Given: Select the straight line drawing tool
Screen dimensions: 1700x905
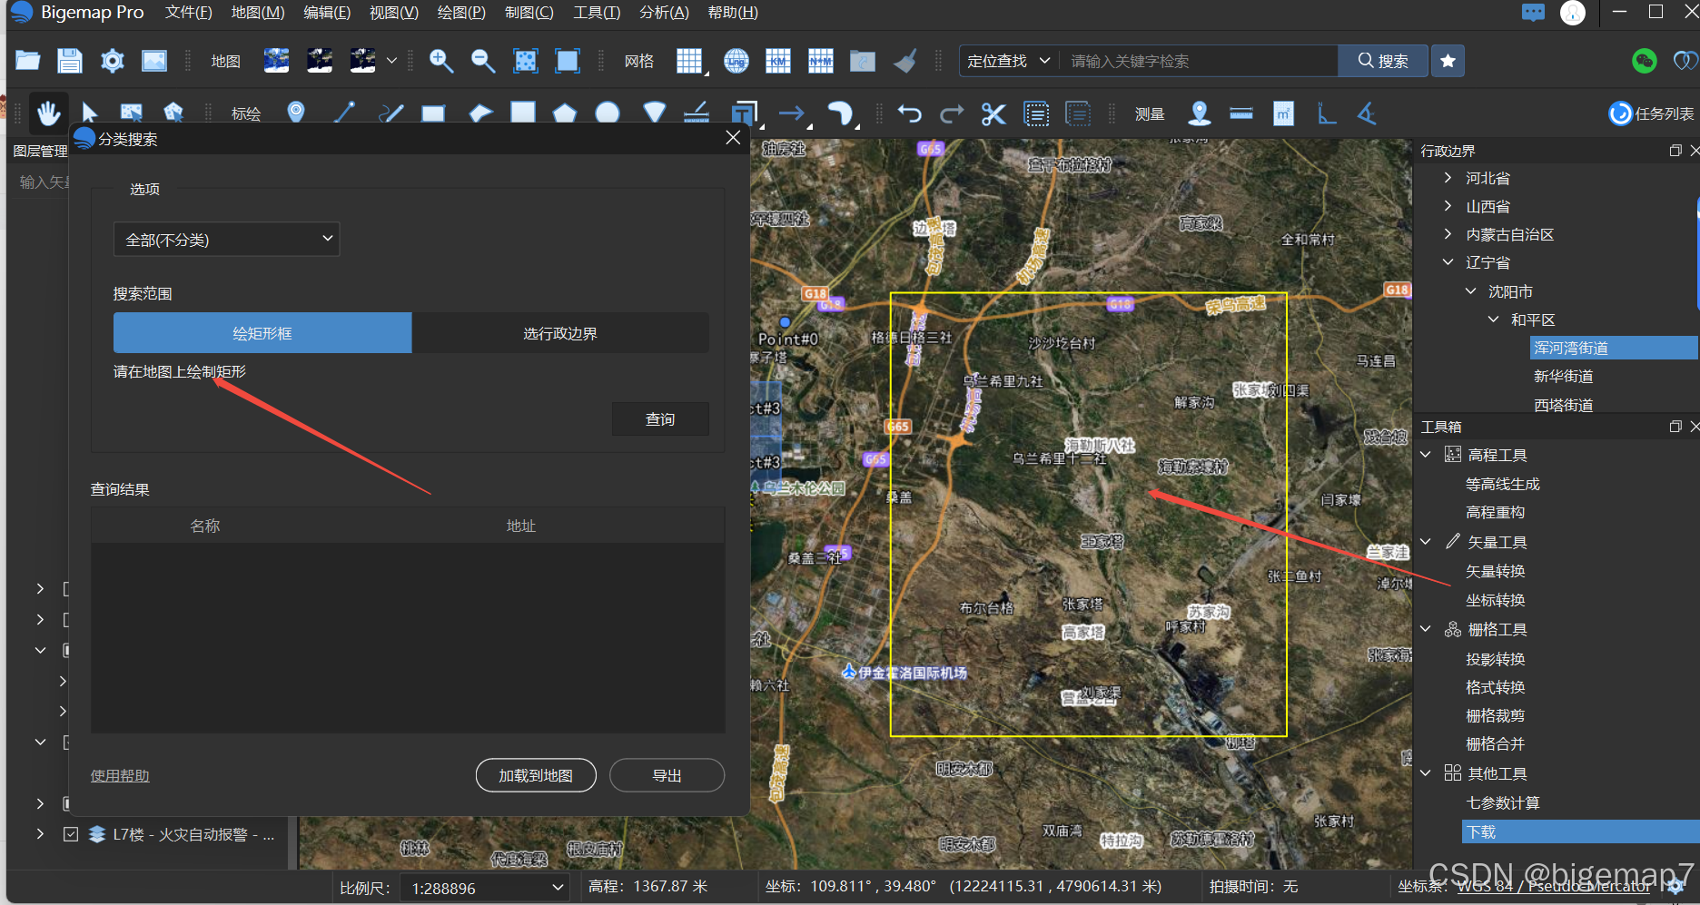Looking at the screenshot, I should click(344, 113).
